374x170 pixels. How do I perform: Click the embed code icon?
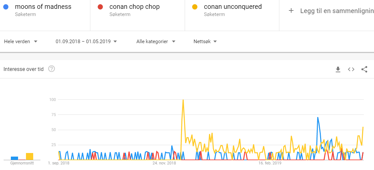[x=351, y=69]
